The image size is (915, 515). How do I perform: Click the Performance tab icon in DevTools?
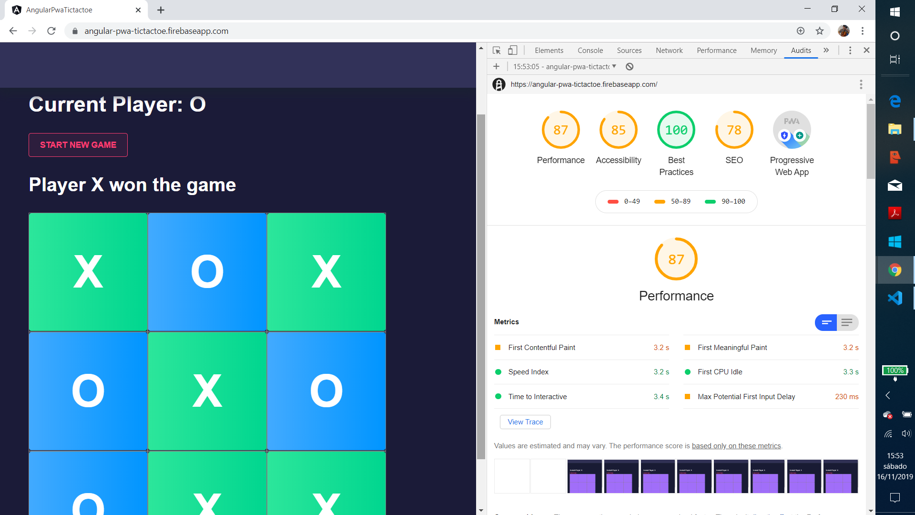pyautogui.click(x=716, y=50)
